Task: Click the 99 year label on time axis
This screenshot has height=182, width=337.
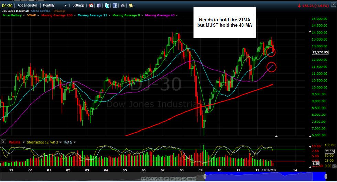Action: coord(11,170)
